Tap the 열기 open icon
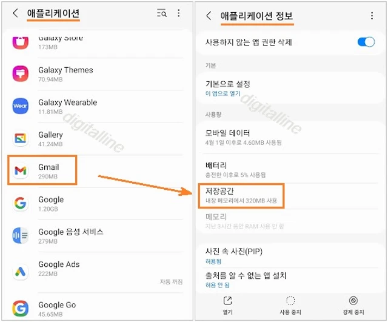 [x=228, y=301]
